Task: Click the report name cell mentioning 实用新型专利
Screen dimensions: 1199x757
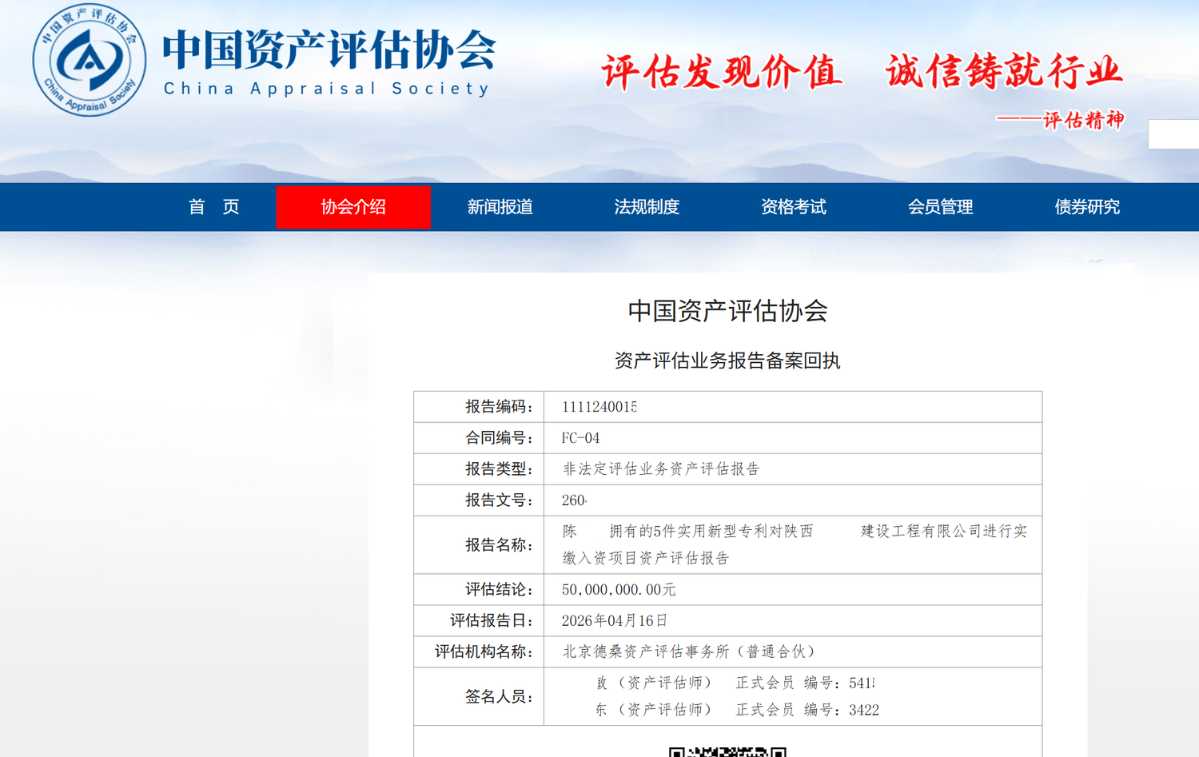Action: 793,544
